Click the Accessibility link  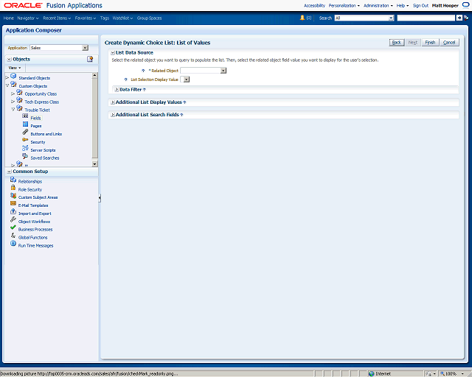(314, 5)
